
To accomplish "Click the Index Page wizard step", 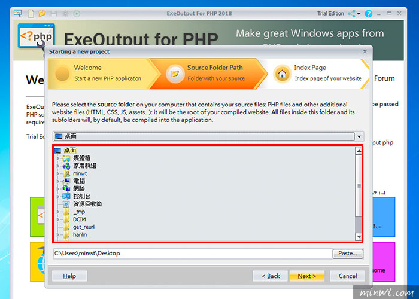I will coord(317,74).
